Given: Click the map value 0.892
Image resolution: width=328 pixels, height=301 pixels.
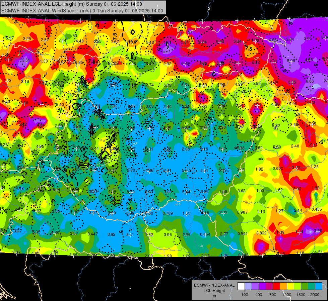Looking at the screenshot, I should click(x=261, y=233).
